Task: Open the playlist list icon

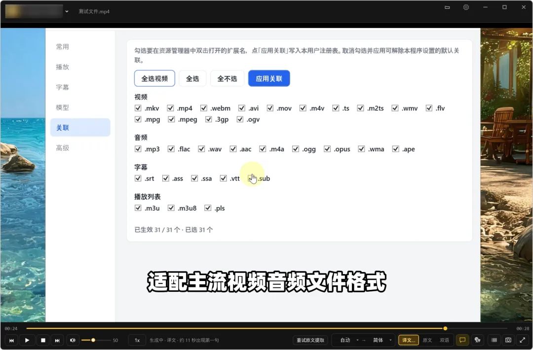Action: 494,340
